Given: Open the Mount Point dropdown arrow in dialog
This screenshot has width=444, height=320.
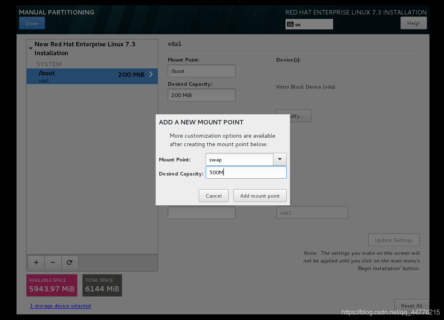Looking at the screenshot, I should pyautogui.click(x=280, y=159).
